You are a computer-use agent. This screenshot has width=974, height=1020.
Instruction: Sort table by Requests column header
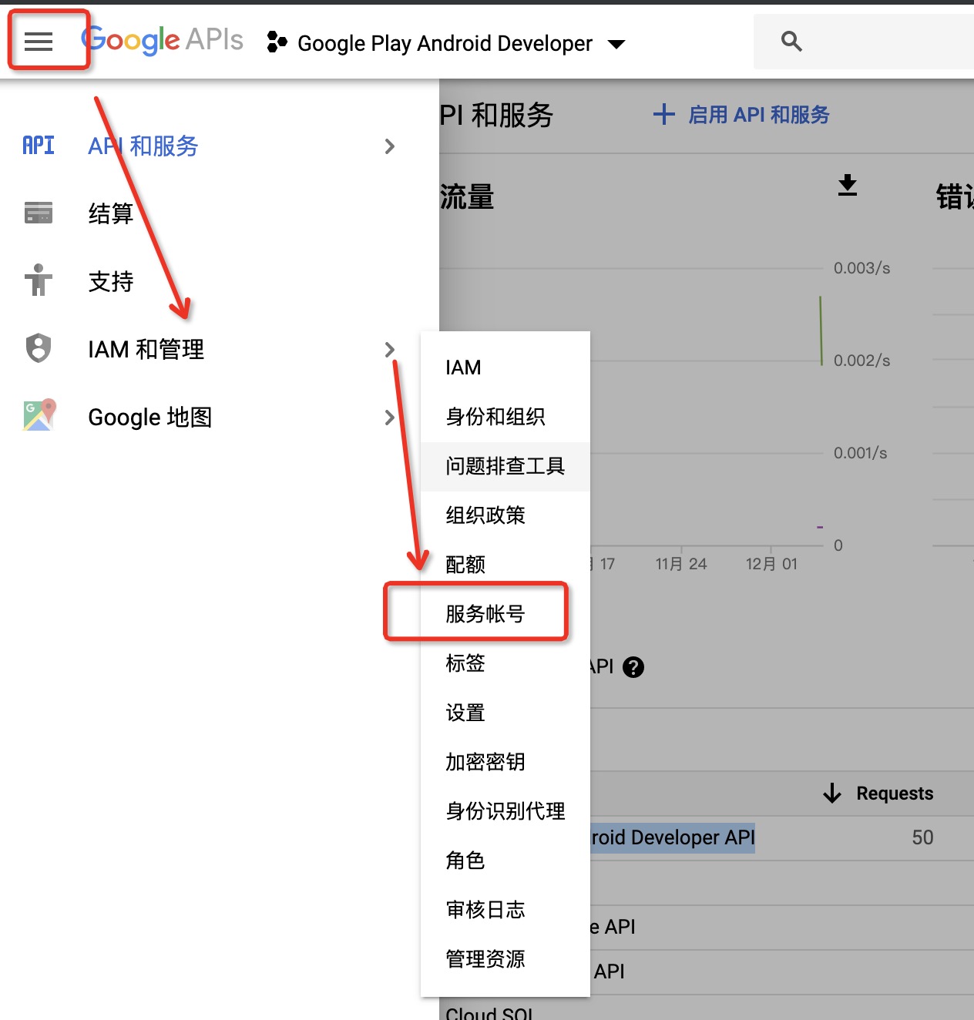(x=894, y=794)
